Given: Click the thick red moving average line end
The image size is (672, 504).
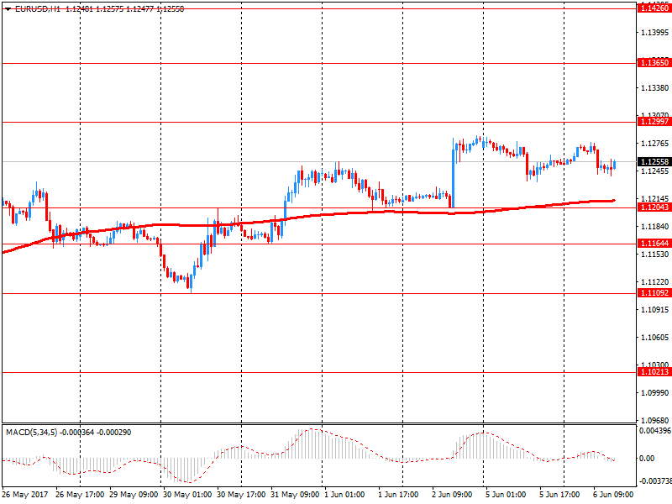Looking at the screenshot, I should [614, 200].
